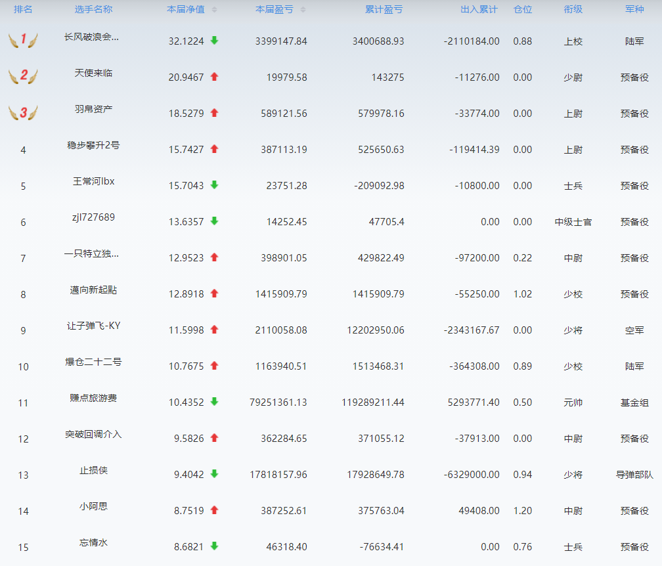View player 邁向新起點
This screenshot has height=566, width=662.
(93, 290)
